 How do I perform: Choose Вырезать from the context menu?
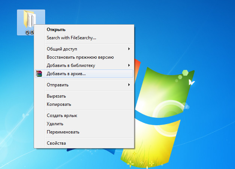pos(84,96)
